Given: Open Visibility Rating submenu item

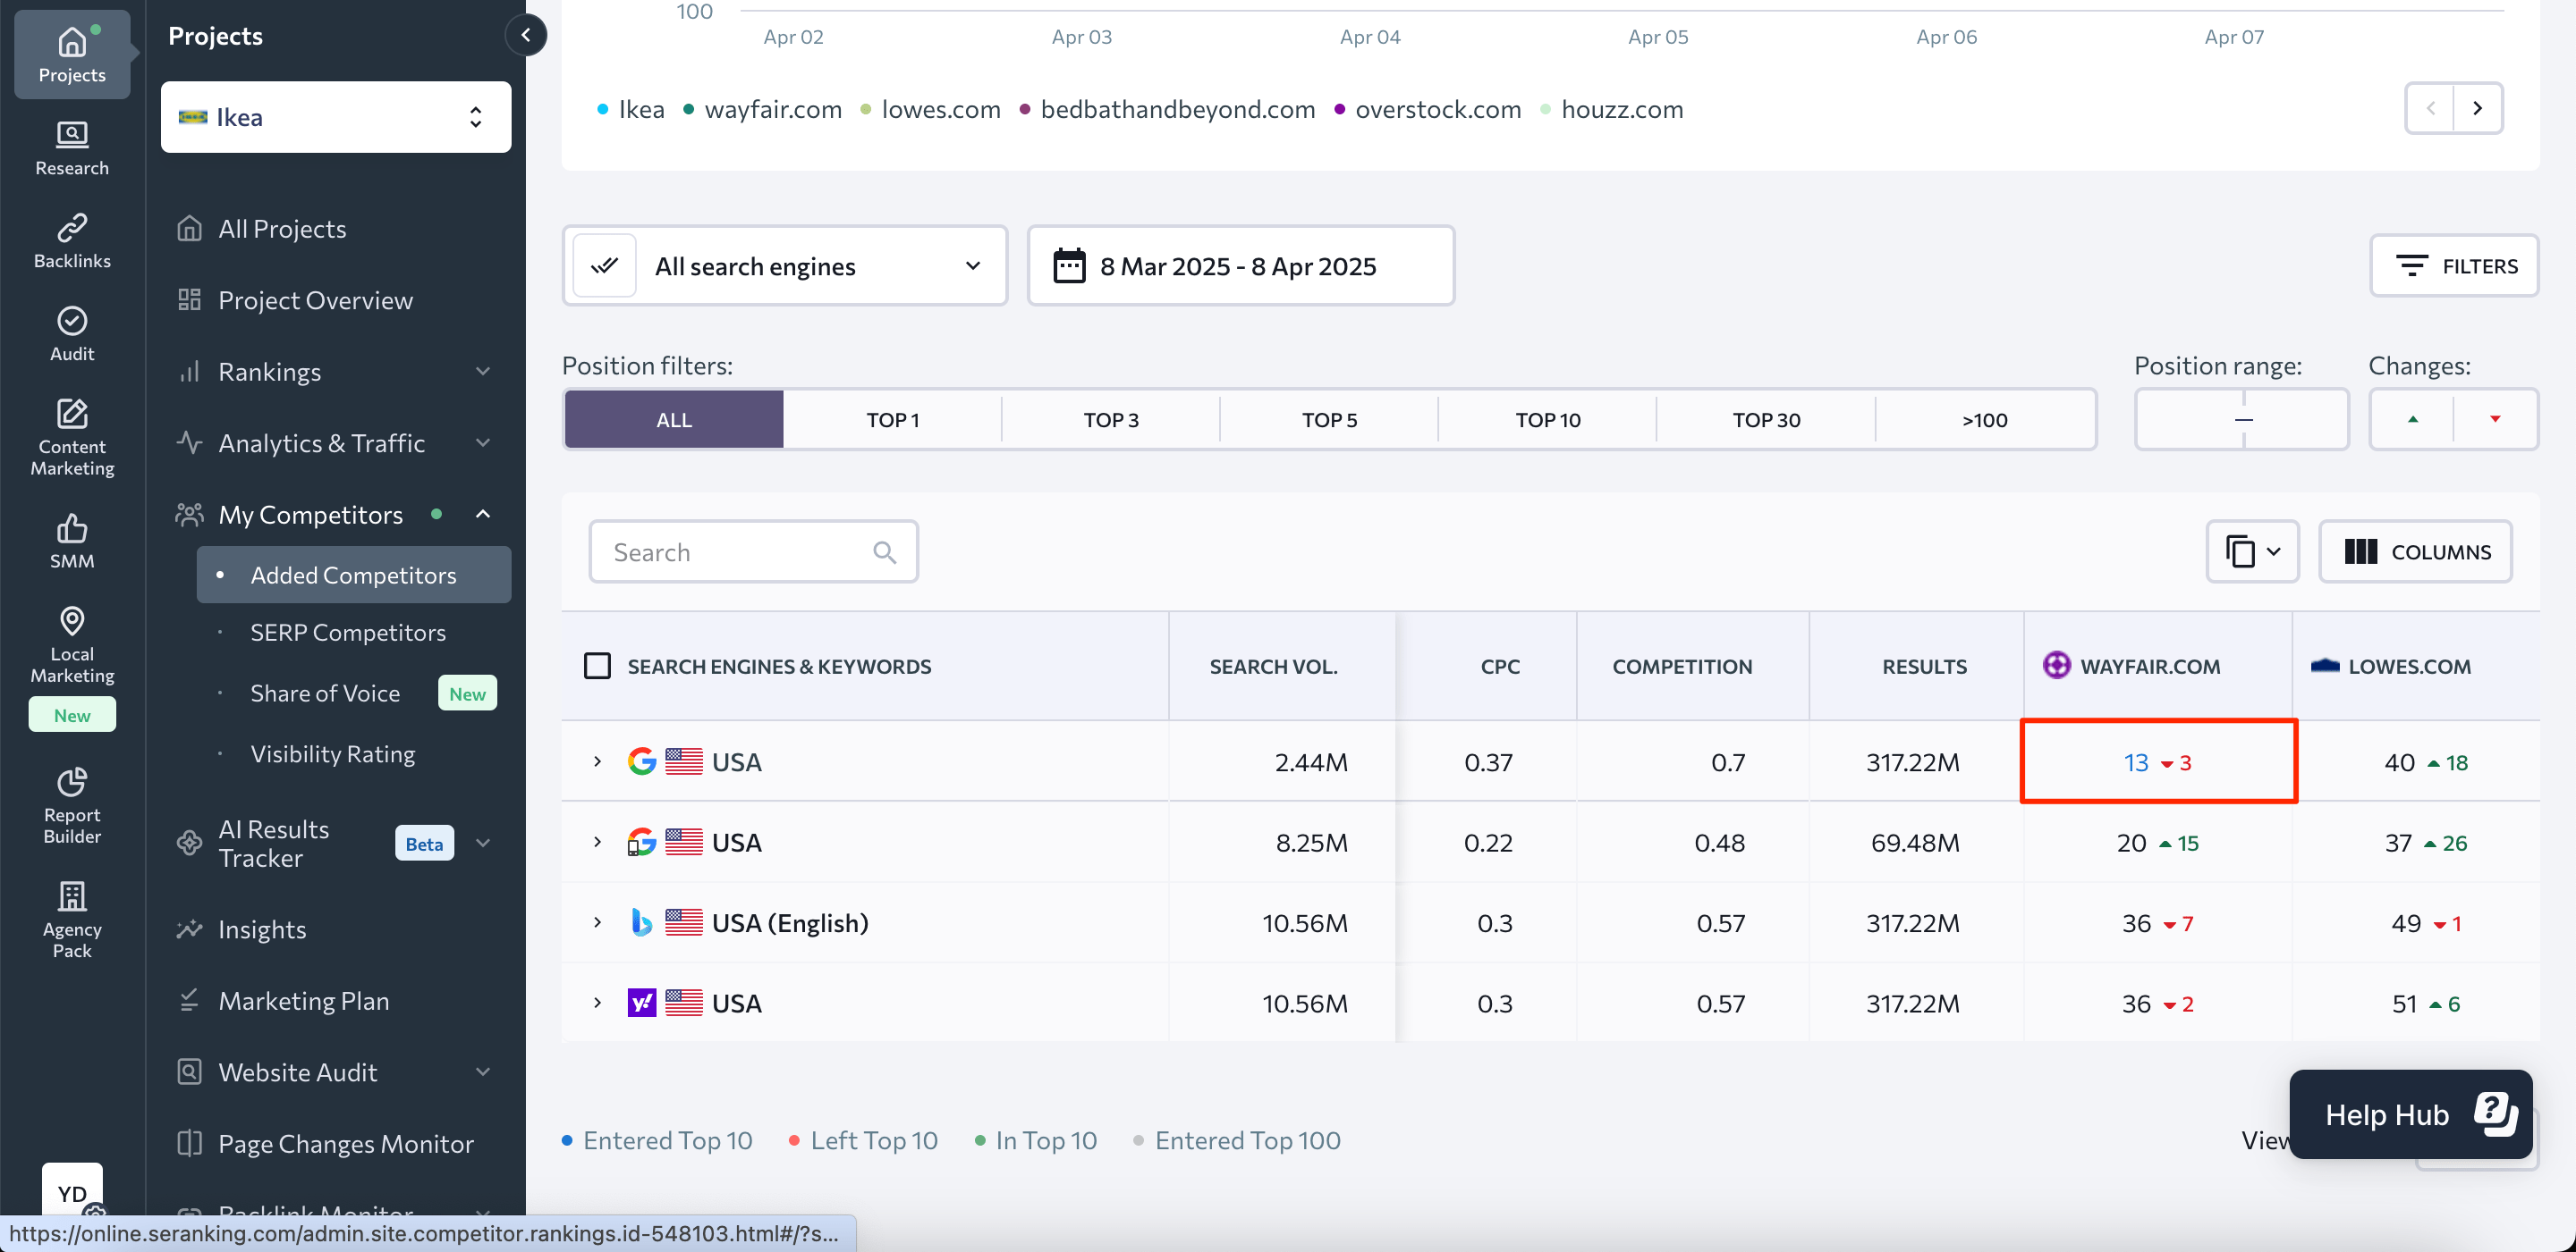Looking at the screenshot, I should (x=333, y=753).
